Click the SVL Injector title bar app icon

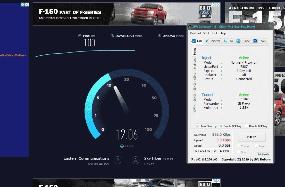pos(190,27)
